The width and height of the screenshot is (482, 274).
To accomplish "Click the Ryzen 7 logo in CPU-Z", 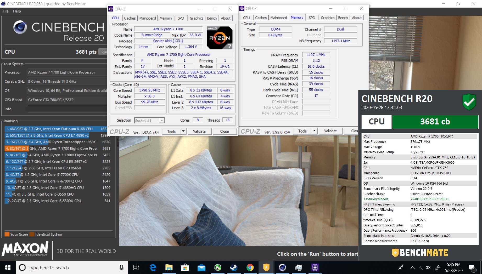I will (220, 38).
